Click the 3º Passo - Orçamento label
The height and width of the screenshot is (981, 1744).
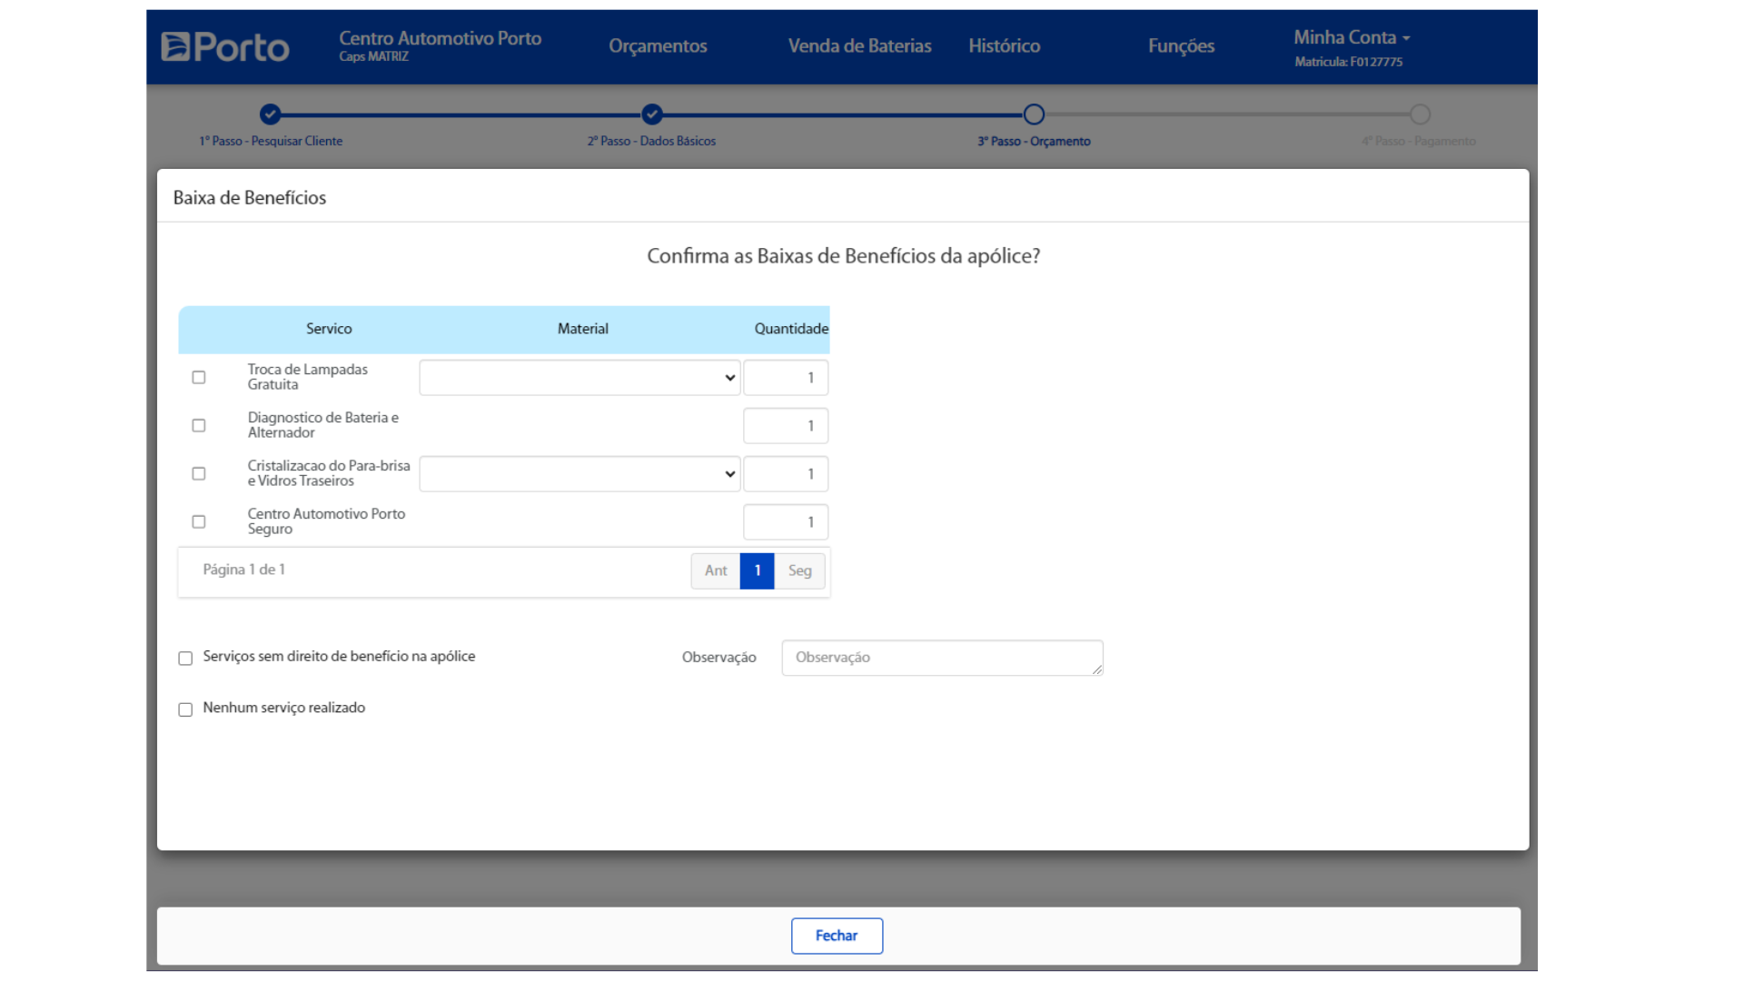(1034, 141)
